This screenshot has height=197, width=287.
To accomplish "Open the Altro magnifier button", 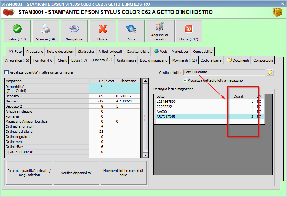I will pos(131,31).
